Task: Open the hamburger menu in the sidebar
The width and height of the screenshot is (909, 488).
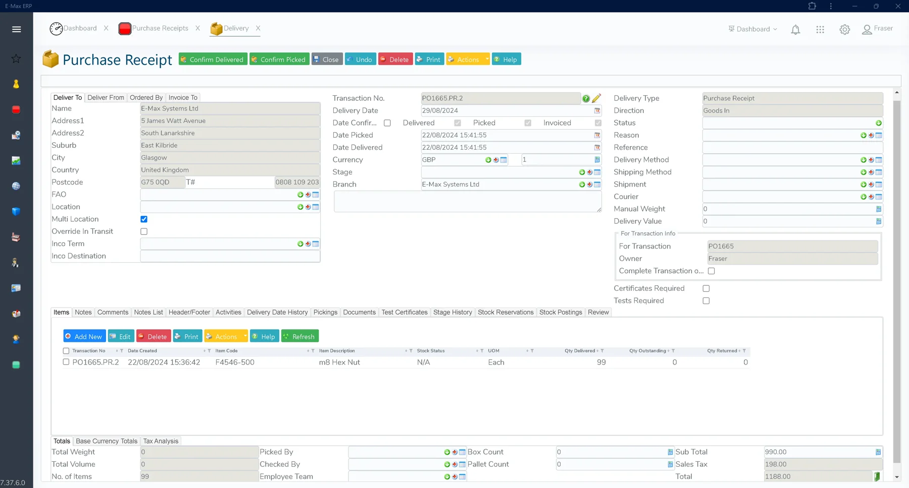Action: (16, 29)
